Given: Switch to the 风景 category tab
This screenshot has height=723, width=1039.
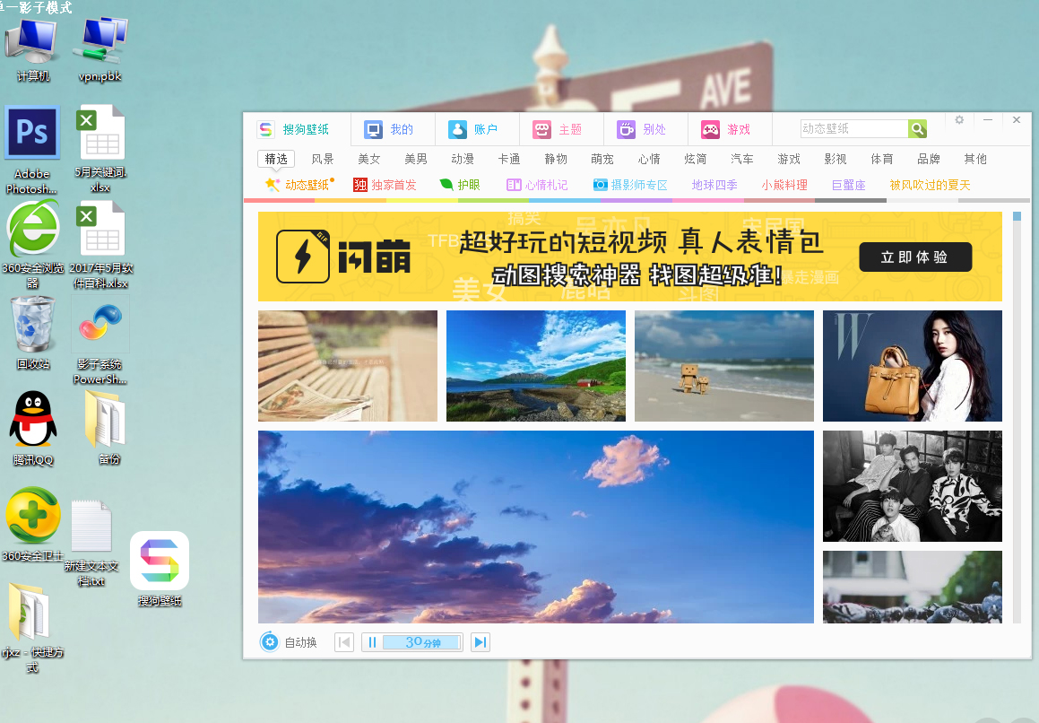Looking at the screenshot, I should click(x=323, y=159).
